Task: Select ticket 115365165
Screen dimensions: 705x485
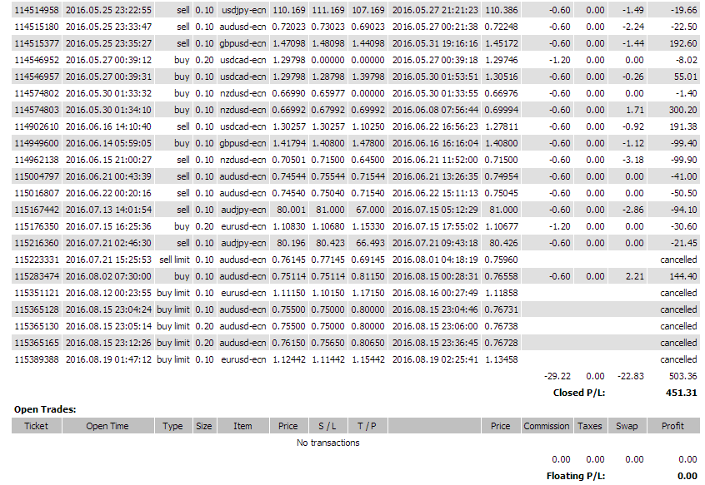Action: [37, 342]
